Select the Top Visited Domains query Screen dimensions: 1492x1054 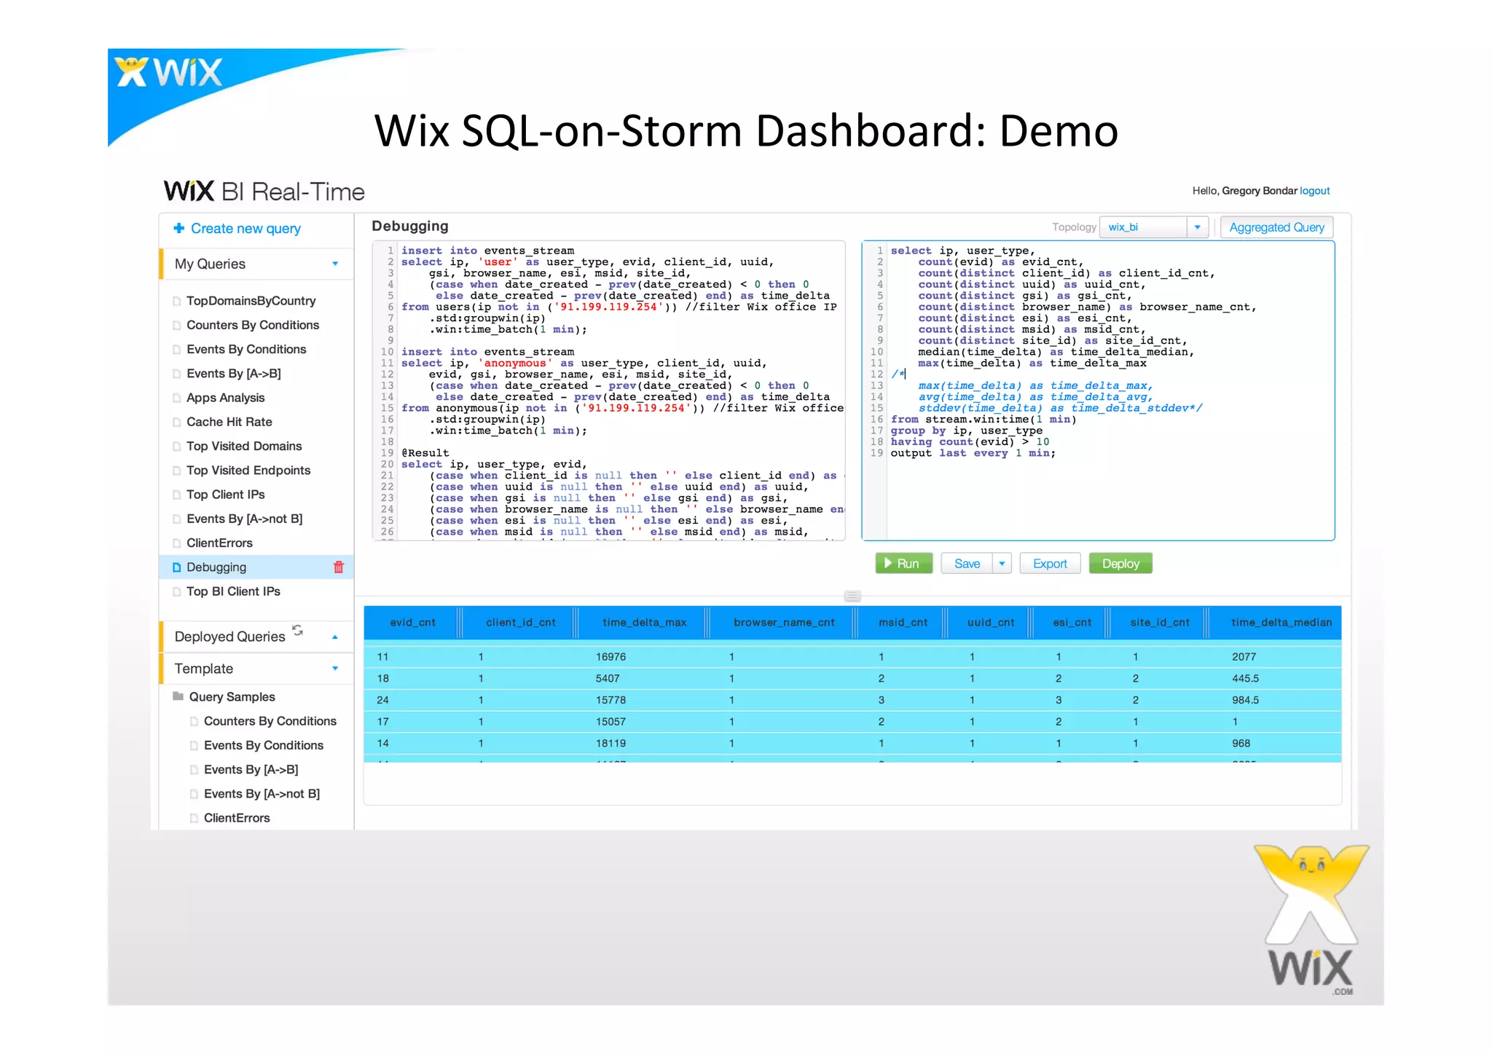[x=244, y=447]
